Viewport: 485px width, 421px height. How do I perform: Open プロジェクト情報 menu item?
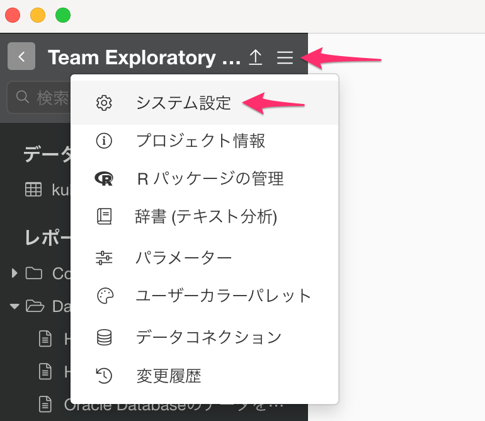205,141
